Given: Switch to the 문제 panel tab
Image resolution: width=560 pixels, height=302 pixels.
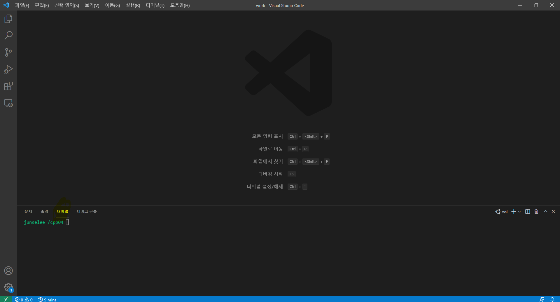Looking at the screenshot, I should (x=28, y=212).
